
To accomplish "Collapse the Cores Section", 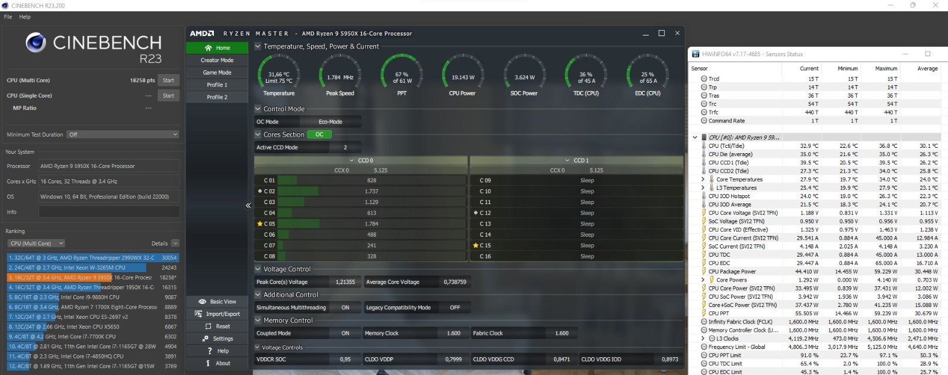I will [x=258, y=134].
